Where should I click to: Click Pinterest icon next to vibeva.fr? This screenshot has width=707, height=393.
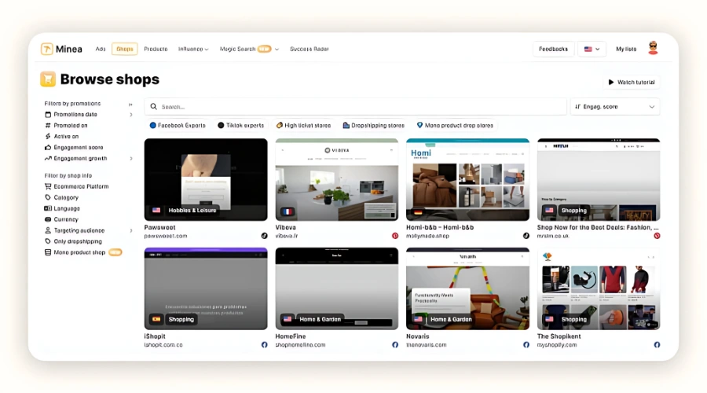(x=395, y=236)
